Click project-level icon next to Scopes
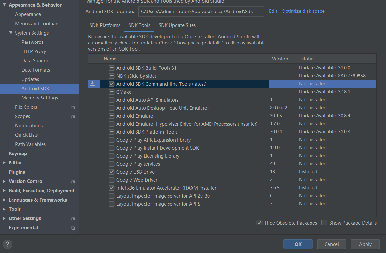The height and width of the screenshot is (253, 386). click(x=73, y=117)
